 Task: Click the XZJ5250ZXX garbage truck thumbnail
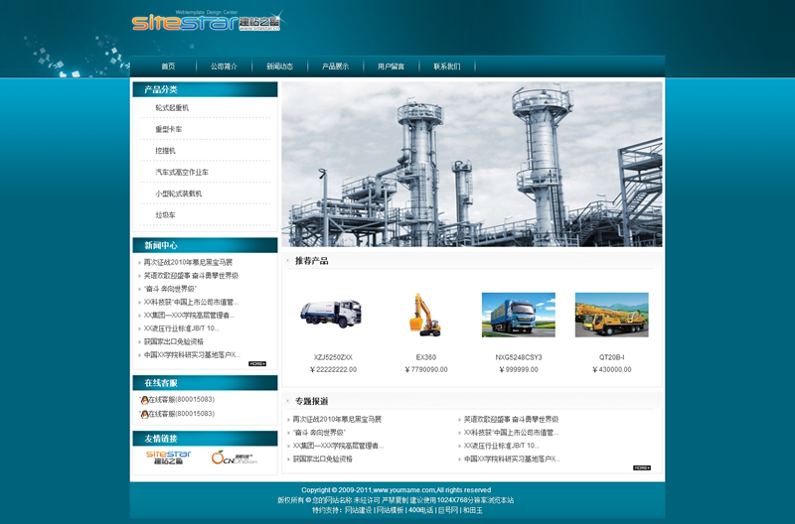333,314
